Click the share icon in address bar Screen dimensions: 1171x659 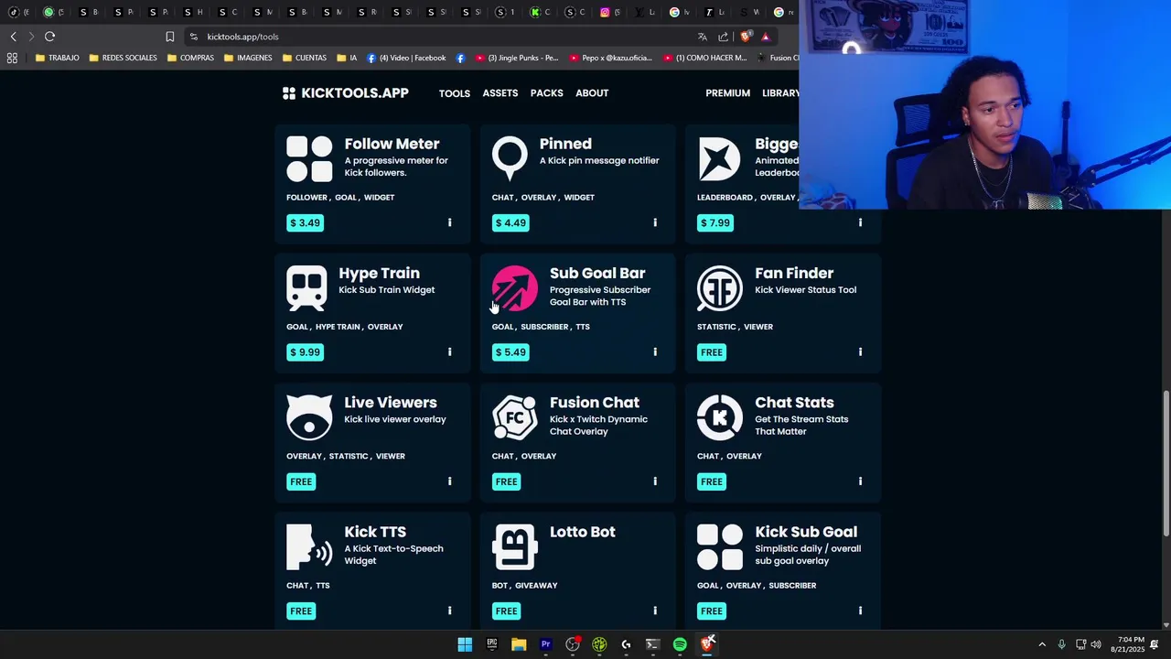pyautogui.click(x=724, y=37)
